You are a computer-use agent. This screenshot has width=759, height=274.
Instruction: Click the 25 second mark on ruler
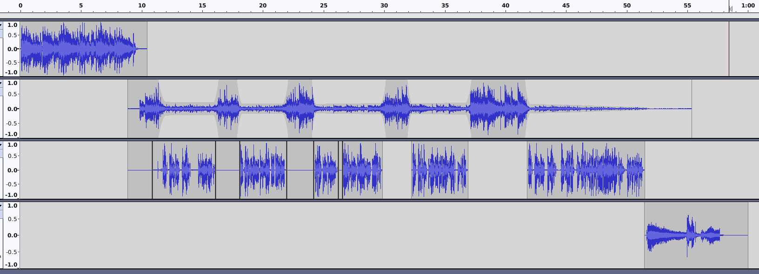click(324, 6)
